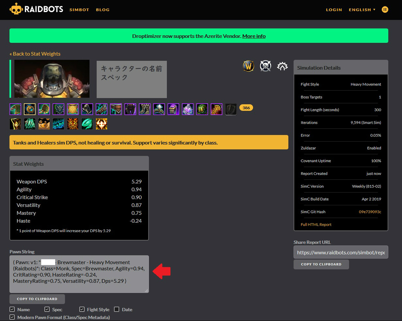The width and height of the screenshot is (402, 321).
Task: Select the green shoulder armor icon
Action: pyautogui.click(x=44, y=109)
